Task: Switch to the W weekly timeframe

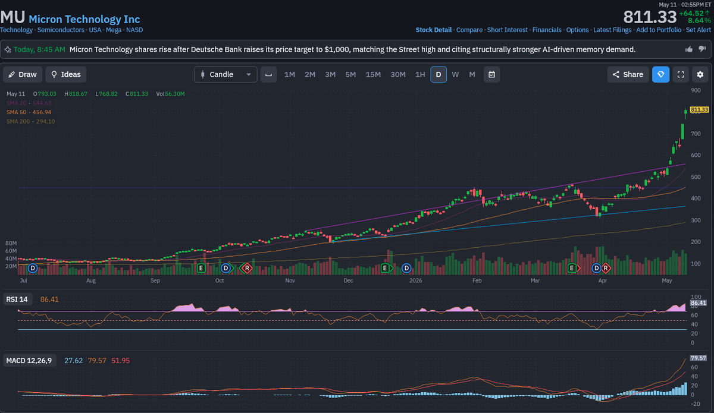Action: pyautogui.click(x=455, y=74)
